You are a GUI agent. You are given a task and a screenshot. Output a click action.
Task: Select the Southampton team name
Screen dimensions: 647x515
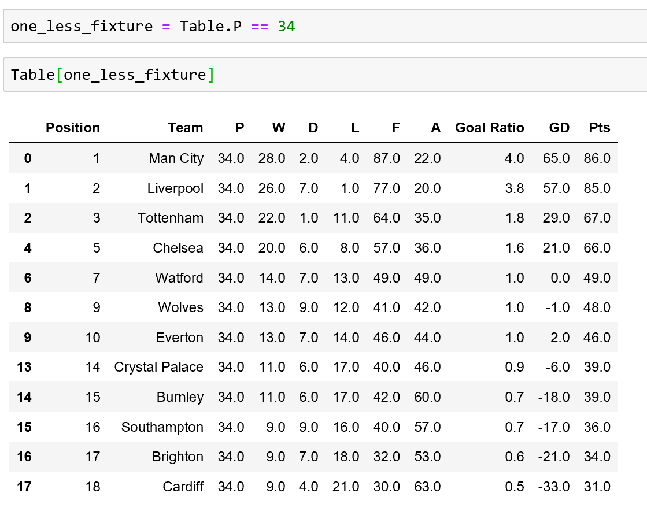[x=162, y=427]
